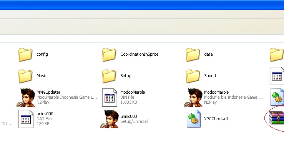The width and height of the screenshot is (284, 149).
Task: Click "N2Play" under MMGUpdater
Action: (43, 102)
